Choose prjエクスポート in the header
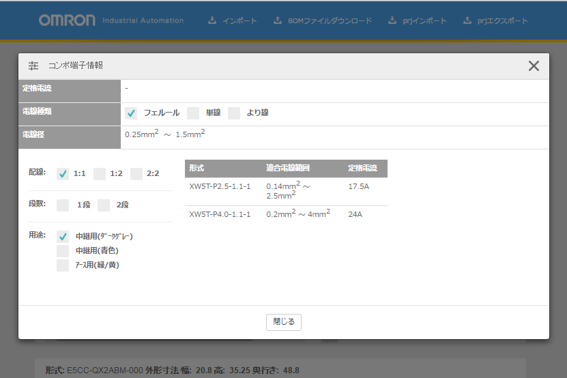The image size is (567, 378). 502,20
